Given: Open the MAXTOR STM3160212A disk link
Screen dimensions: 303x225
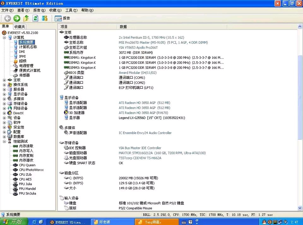Looking at the screenshot, I should click(x=162, y=153).
